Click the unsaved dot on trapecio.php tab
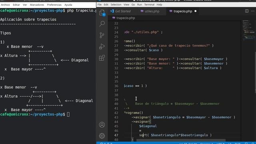 point(196,11)
